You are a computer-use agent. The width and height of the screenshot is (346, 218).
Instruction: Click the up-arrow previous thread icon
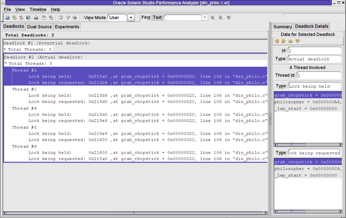pyautogui.click(x=291, y=41)
